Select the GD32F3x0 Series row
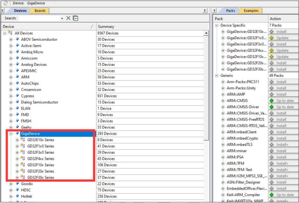The image size is (299, 203). pyautogui.click(x=41, y=152)
